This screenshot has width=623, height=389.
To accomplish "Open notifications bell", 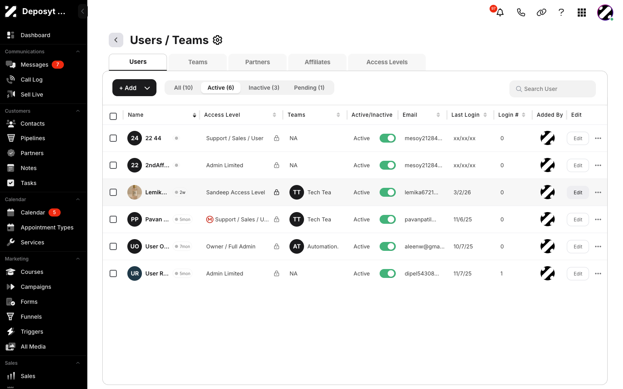I will 500,13.
